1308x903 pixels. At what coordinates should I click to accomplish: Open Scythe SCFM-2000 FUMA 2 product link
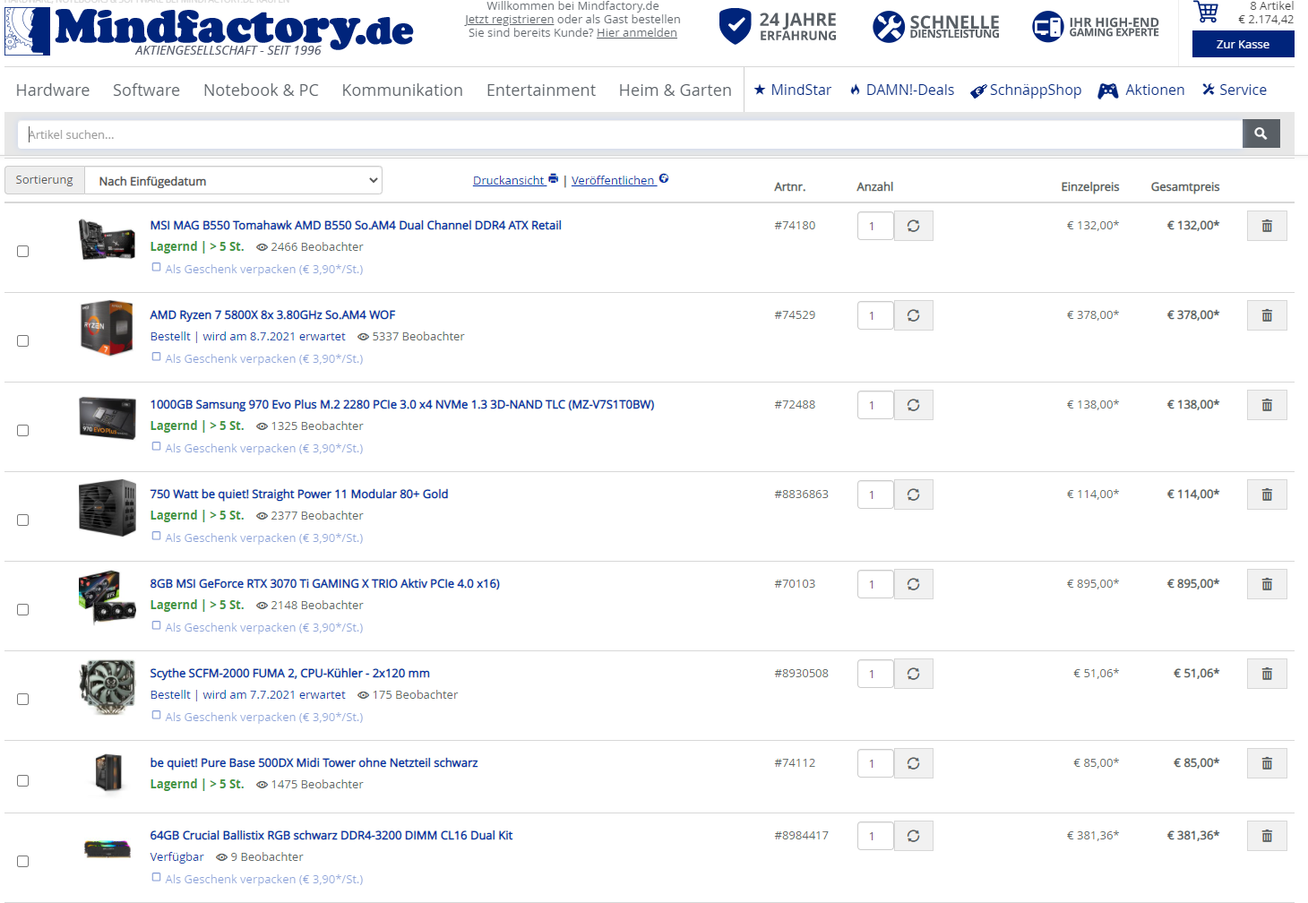[289, 673]
